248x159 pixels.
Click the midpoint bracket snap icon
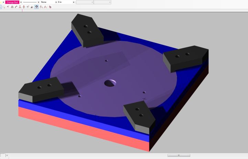click(12, 7)
